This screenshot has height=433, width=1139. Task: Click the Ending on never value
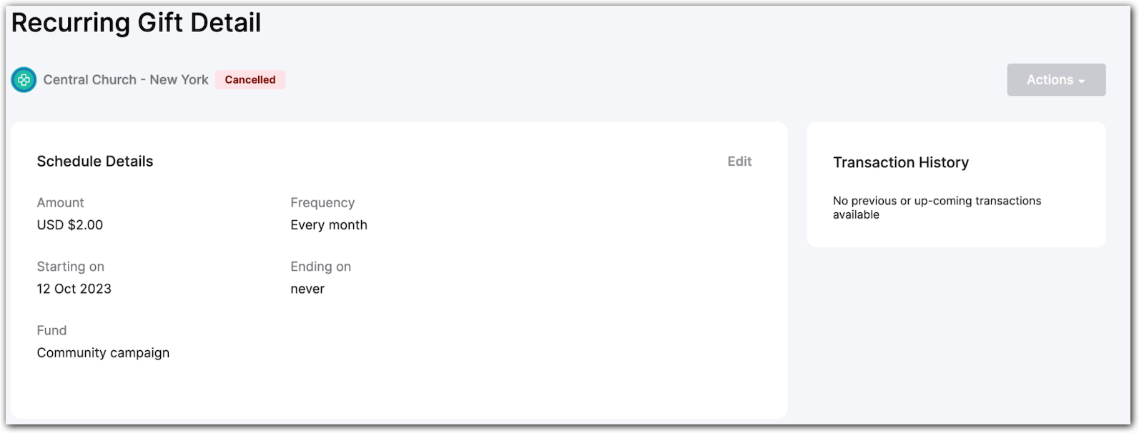(x=307, y=289)
